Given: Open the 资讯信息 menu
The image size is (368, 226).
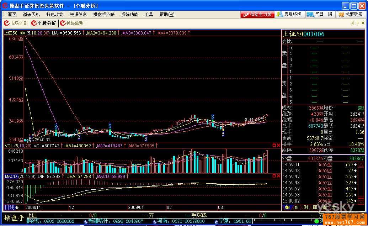Looking at the screenshot, I should pyautogui.click(x=78, y=15).
